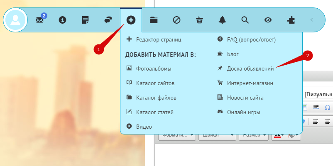Open the shopping basket icon
The image size is (333, 166).
pos(199,20)
